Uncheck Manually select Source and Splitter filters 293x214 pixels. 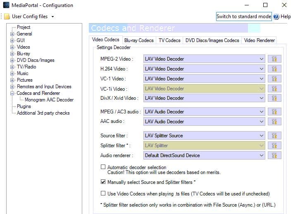click(103, 182)
